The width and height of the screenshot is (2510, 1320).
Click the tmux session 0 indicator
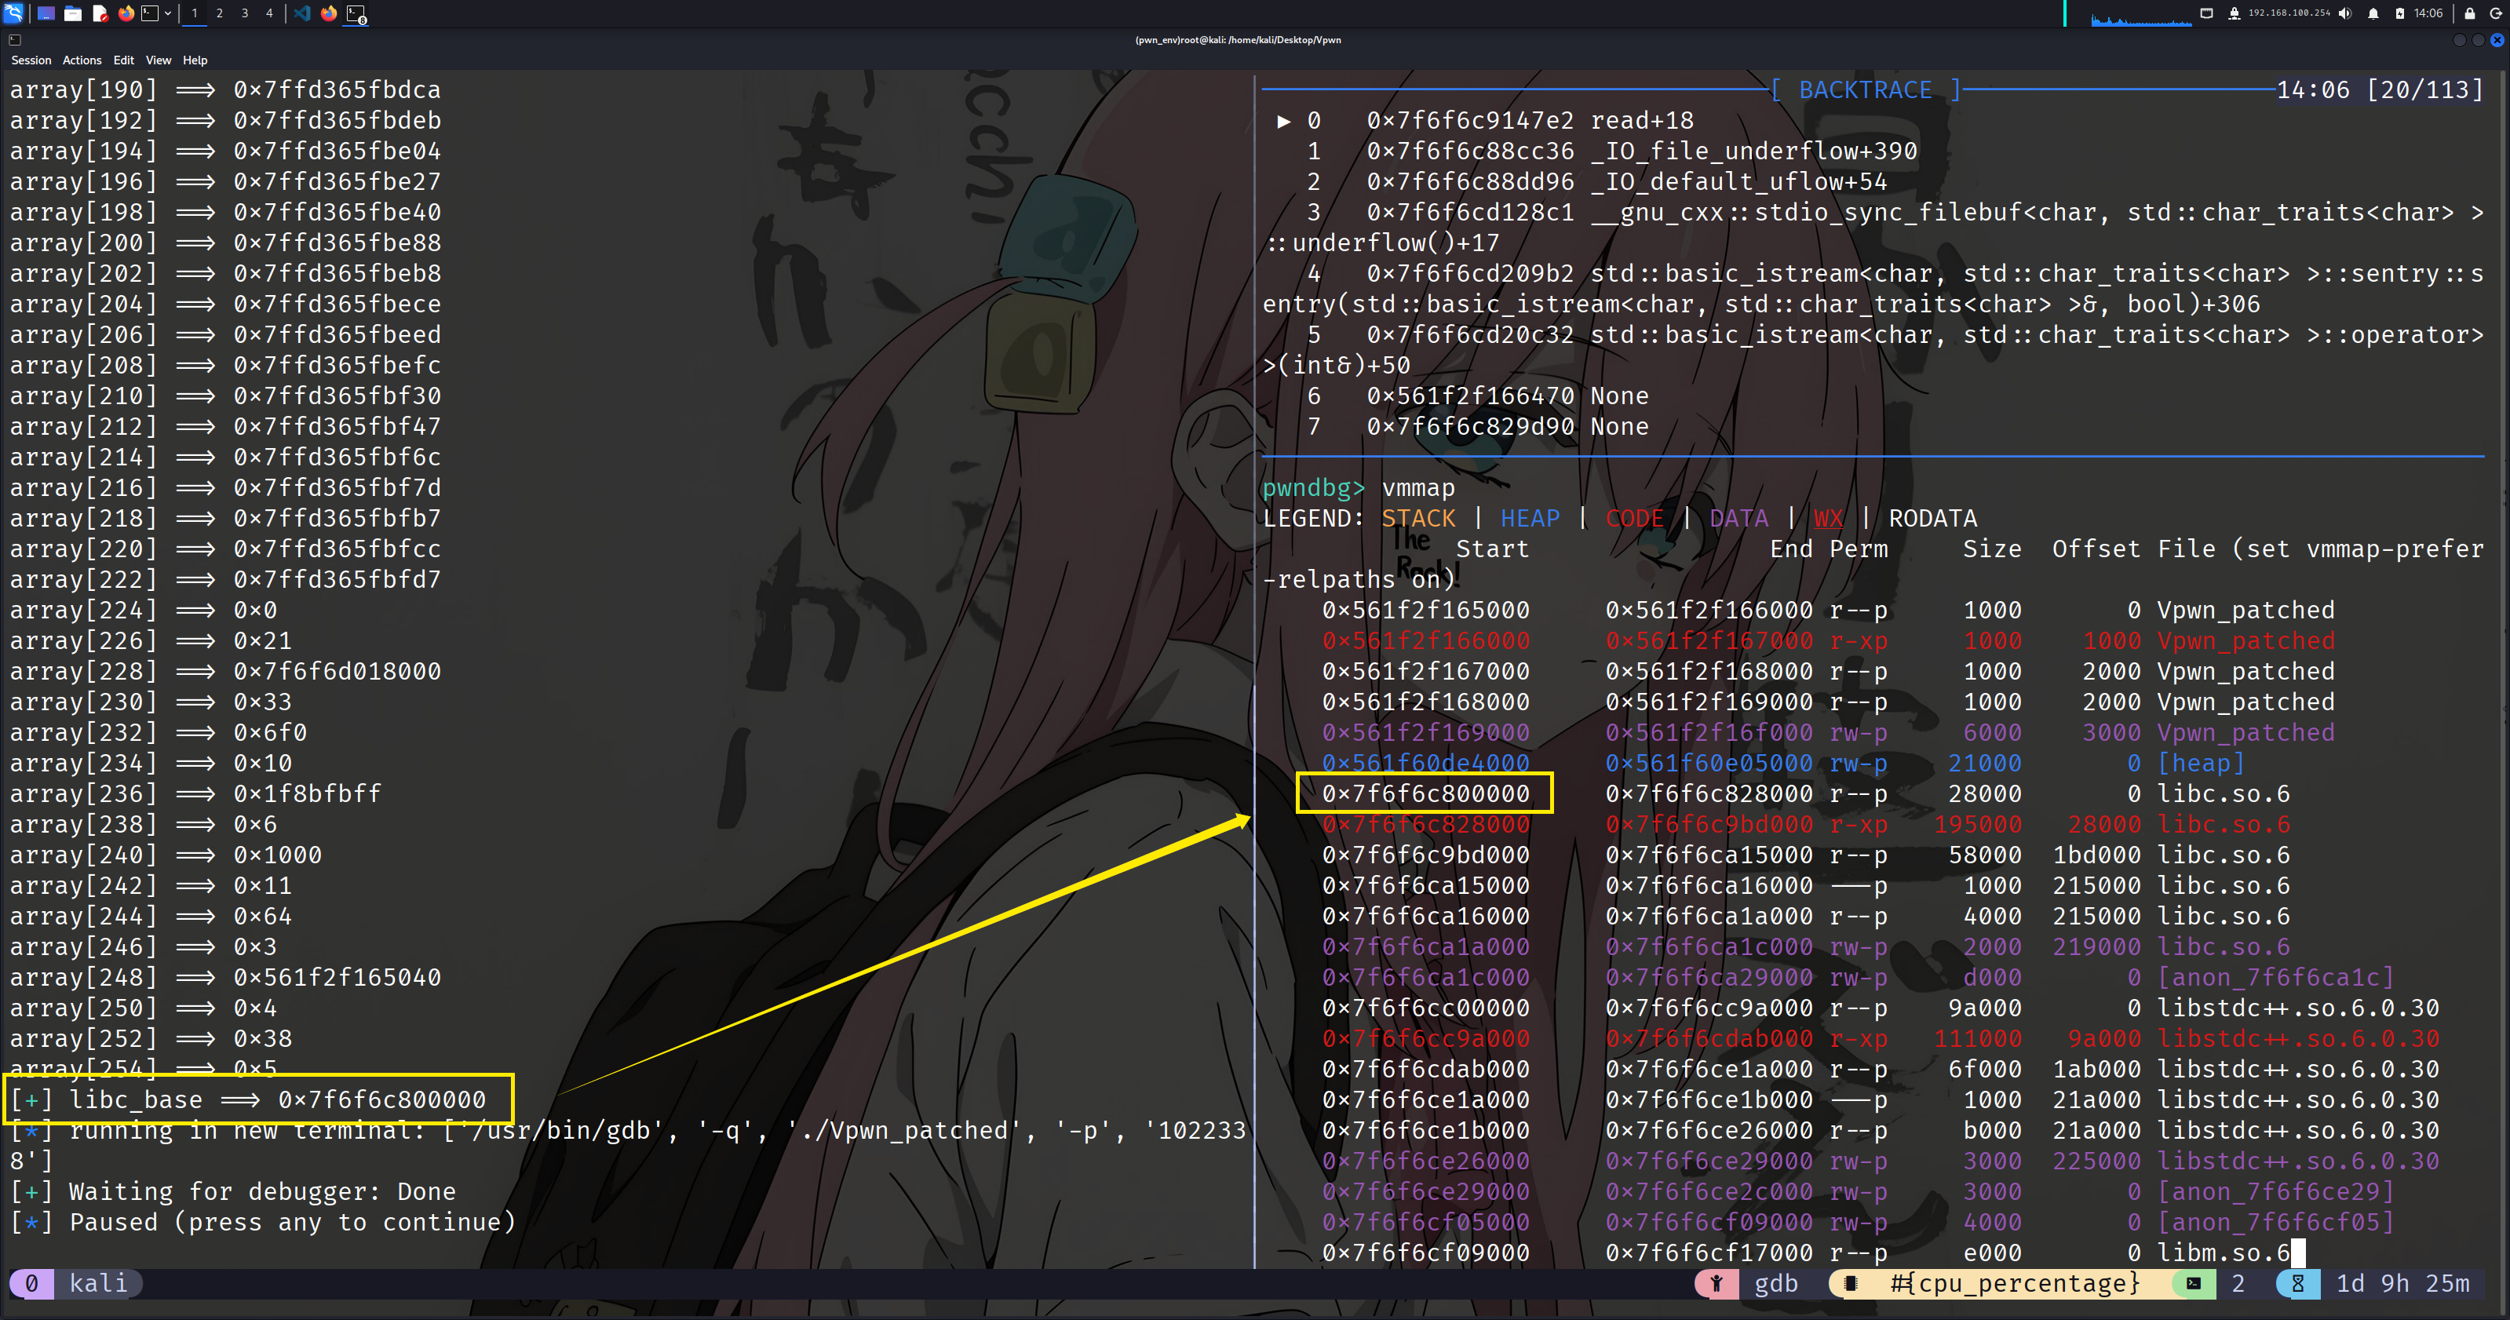[x=31, y=1283]
